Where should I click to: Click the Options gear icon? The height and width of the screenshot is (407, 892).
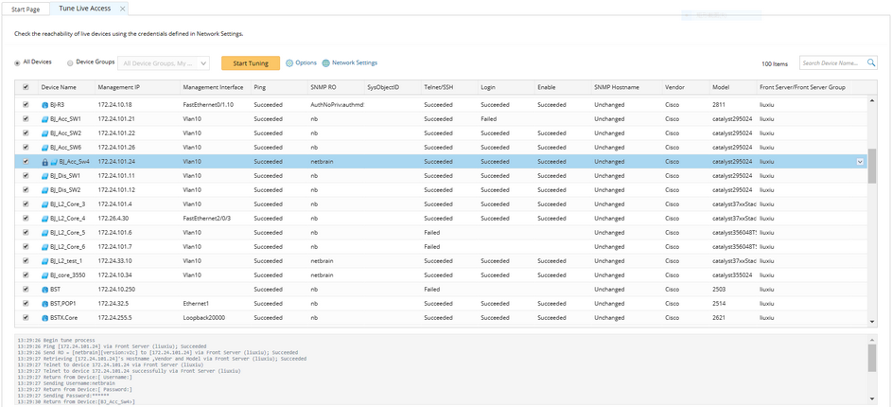click(x=289, y=63)
